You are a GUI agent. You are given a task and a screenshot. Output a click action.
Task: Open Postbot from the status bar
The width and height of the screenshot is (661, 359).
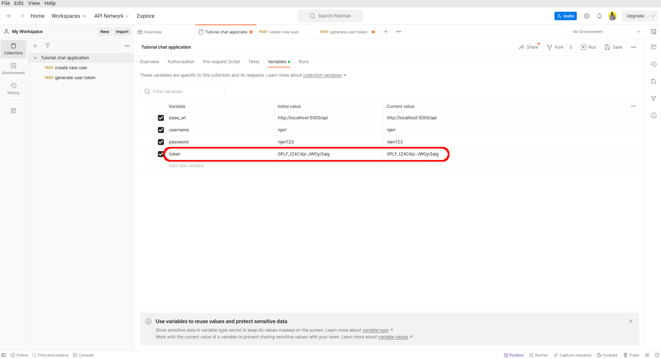(514, 355)
